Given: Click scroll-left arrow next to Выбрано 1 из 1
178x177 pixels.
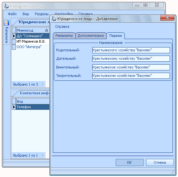Looking at the screenshot, I should (43, 155).
